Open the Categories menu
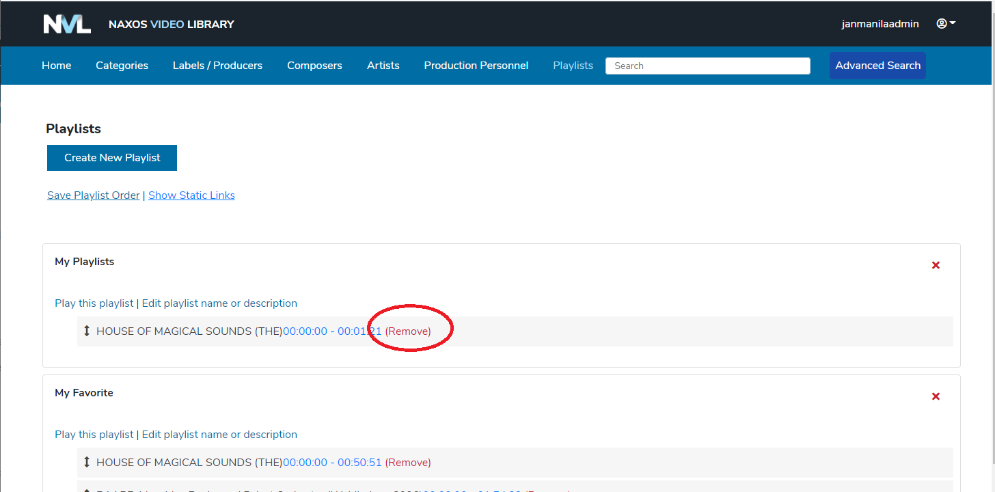This screenshot has height=492, width=995. 122,66
